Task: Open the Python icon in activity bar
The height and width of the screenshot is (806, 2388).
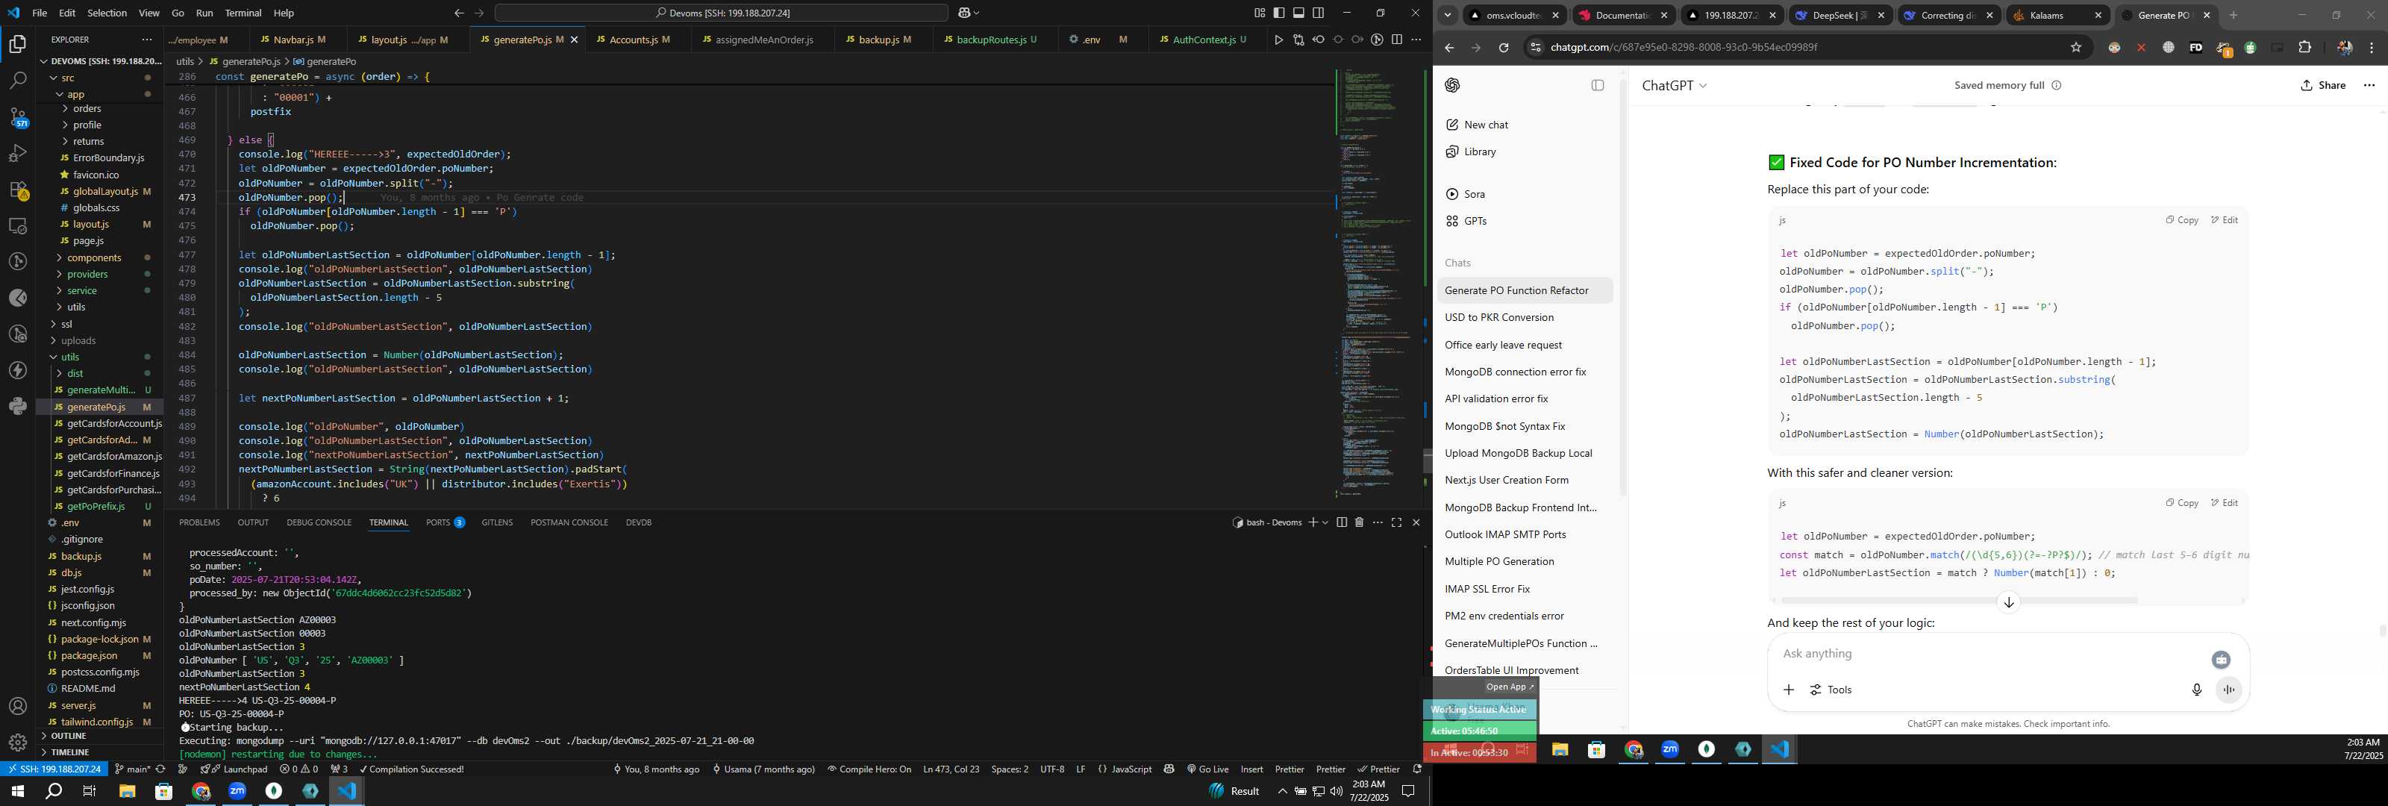Action: tap(18, 406)
